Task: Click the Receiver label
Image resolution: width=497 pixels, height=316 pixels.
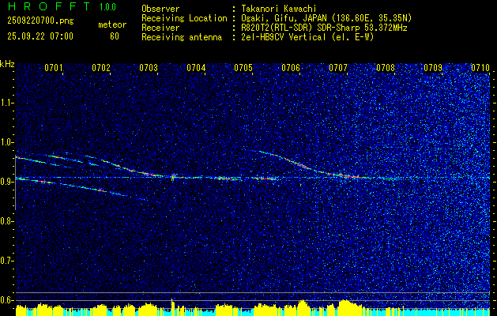Action: (160, 28)
